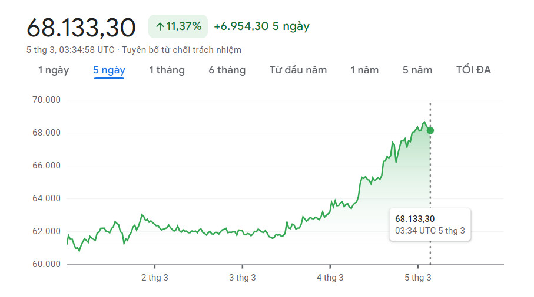
Task: Switch chart to "1 năm" view
Action: pos(364,70)
